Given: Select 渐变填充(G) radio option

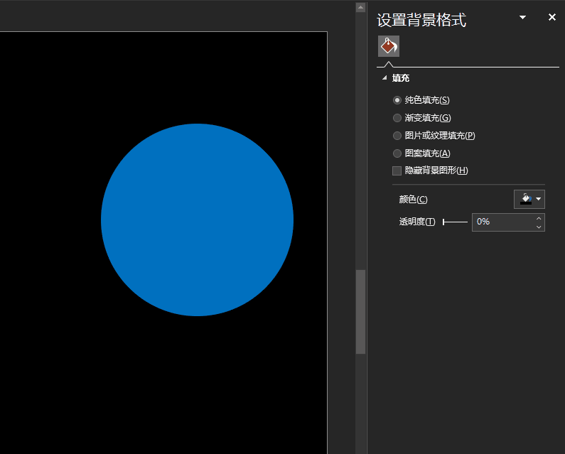Looking at the screenshot, I should click(x=397, y=118).
